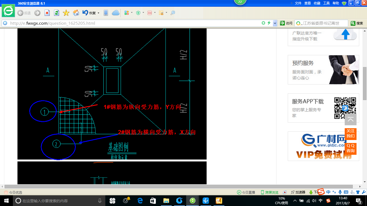Image resolution: width=367 pixels, height=206 pixels.
Task: Click the vertical page scrollbar thumb
Action: pyautogui.click(x=365, y=83)
